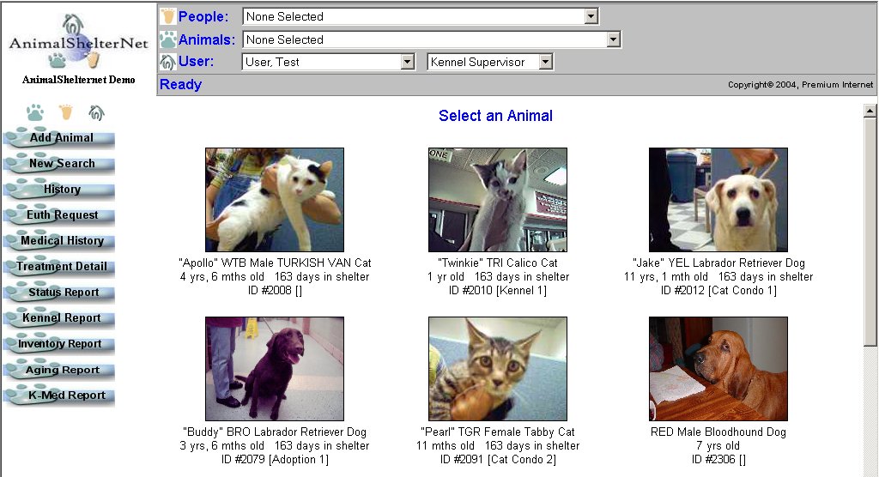Click the footprint icon beside People label

pos(167,16)
